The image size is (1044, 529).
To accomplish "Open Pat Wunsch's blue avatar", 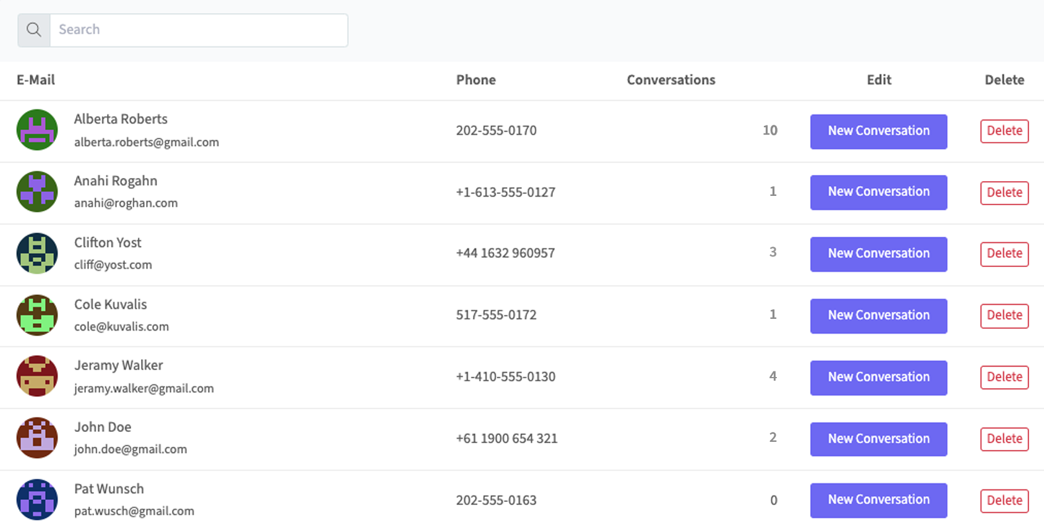I will (37, 499).
